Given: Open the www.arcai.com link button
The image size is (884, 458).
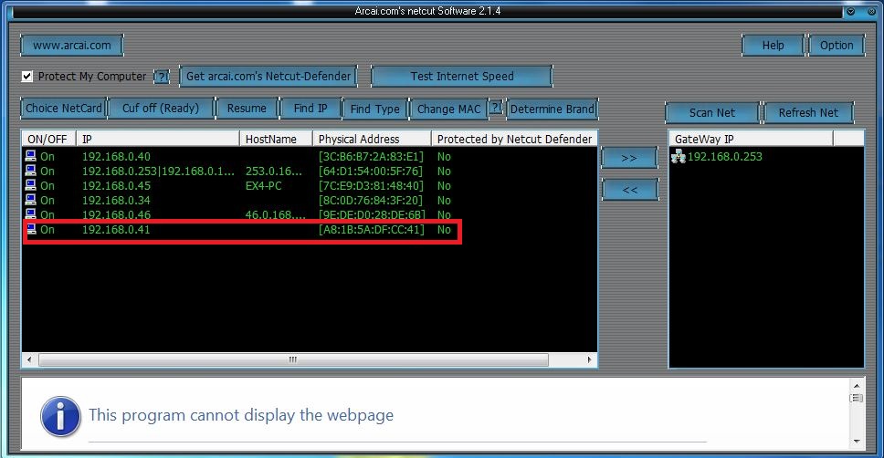Looking at the screenshot, I should [x=71, y=46].
